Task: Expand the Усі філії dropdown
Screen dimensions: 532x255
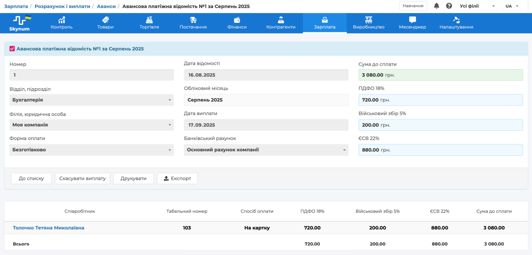Action: (x=477, y=6)
